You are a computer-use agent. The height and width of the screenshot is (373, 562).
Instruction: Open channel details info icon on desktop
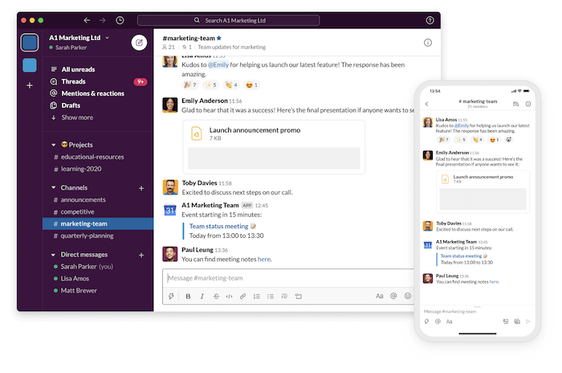tap(428, 43)
